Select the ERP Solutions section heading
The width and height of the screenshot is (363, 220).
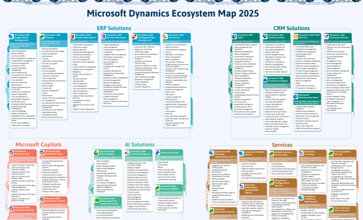[114, 28]
